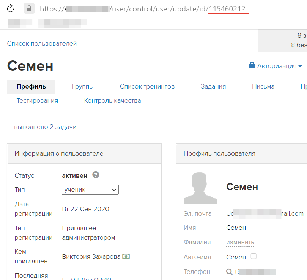
Task: Open the help icon next to активен status
Action: tap(96, 175)
